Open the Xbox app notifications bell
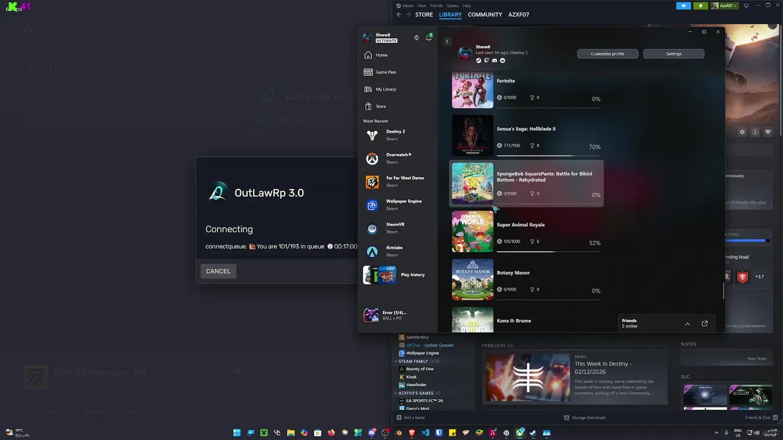Viewport: 783px width, 440px height. (x=429, y=38)
